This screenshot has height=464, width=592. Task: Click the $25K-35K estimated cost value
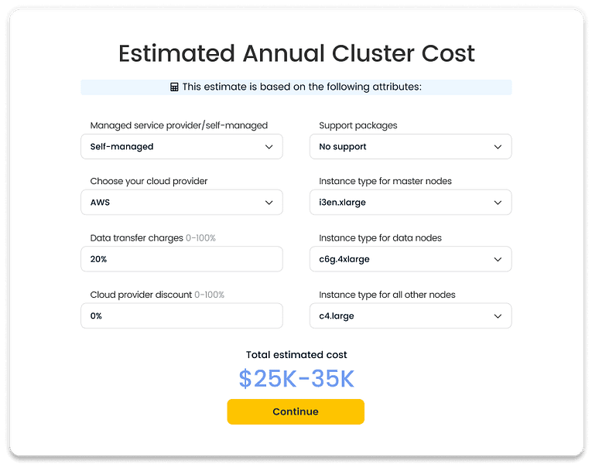point(296,379)
